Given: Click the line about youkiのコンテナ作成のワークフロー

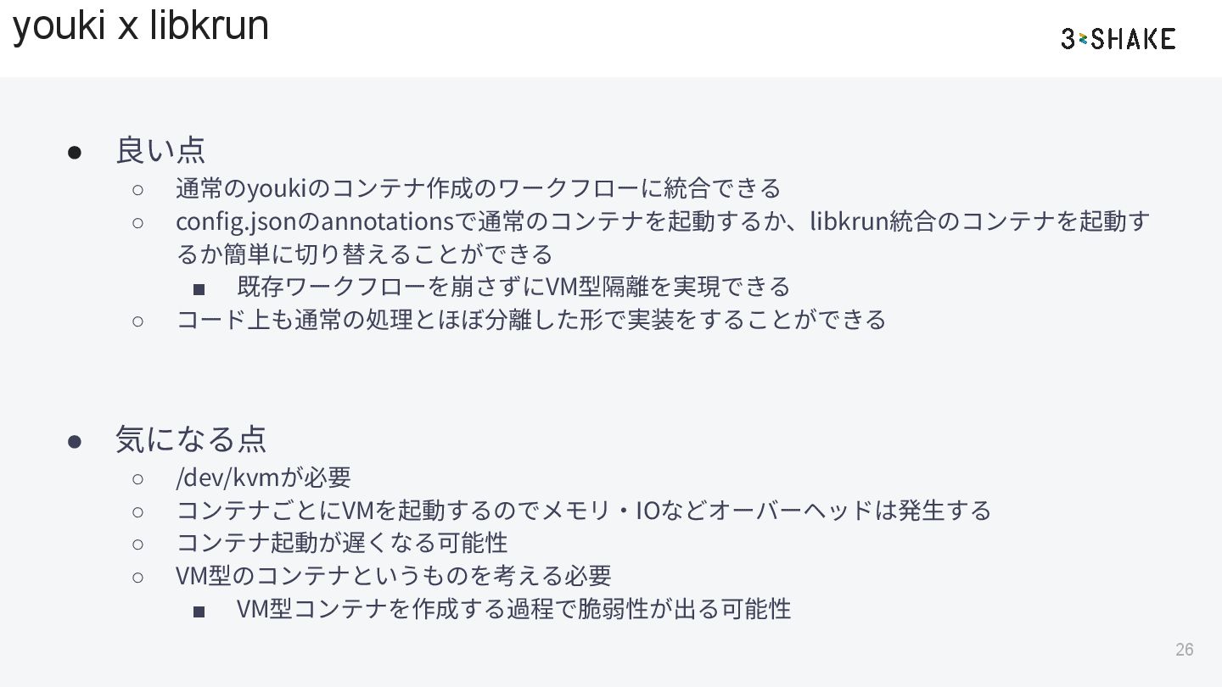Looking at the screenshot, I should point(478,187).
